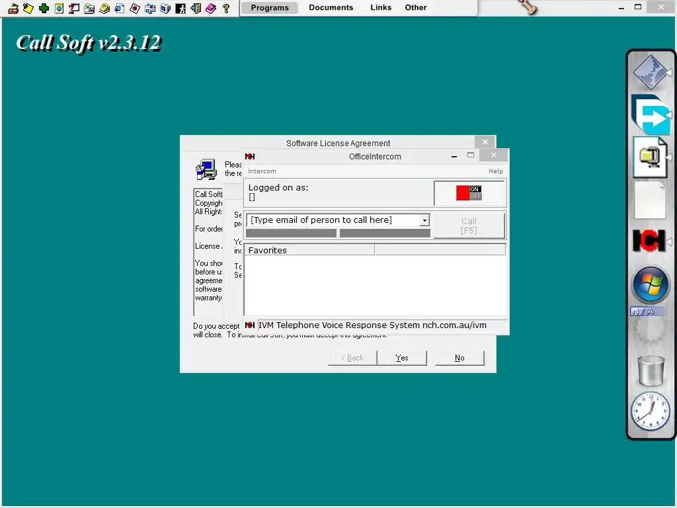This screenshot has height=508, width=677.
Task: Open the Links tab
Action: coord(381,8)
